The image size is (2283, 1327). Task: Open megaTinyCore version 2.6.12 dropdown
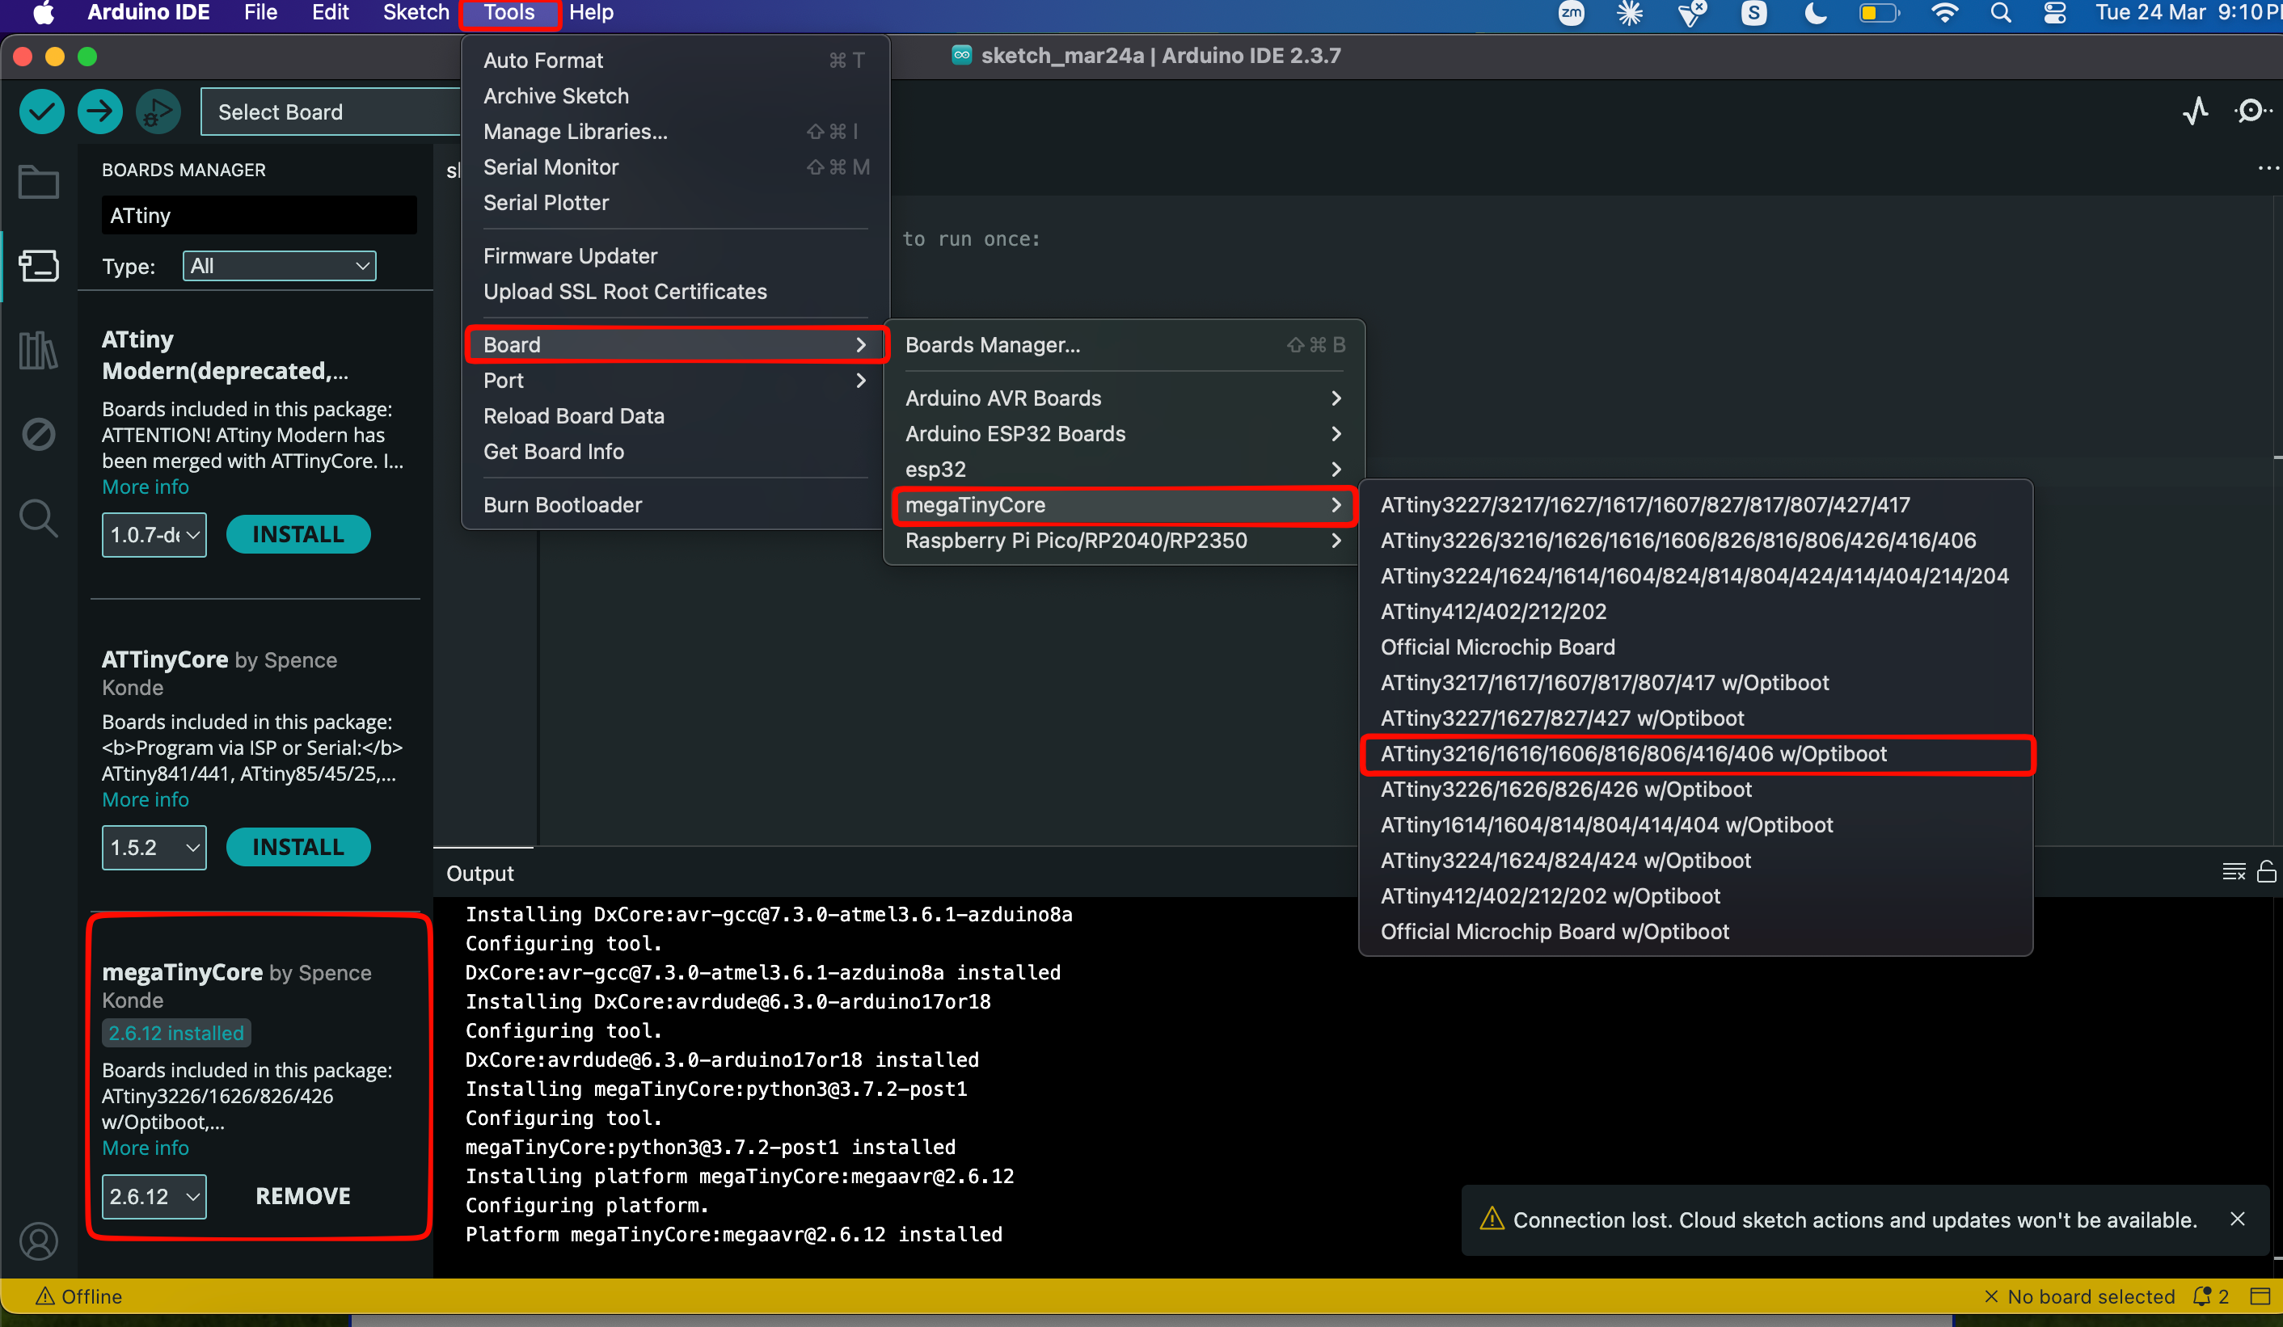pyautogui.click(x=154, y=1195)
